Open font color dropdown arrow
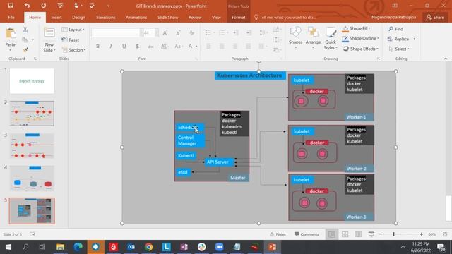 (x=196, y=47)
